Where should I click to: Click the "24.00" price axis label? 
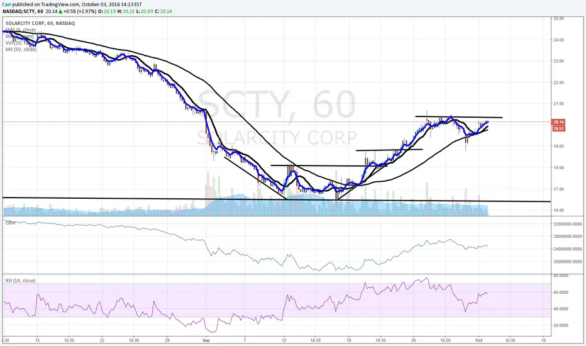coord(559,40)
